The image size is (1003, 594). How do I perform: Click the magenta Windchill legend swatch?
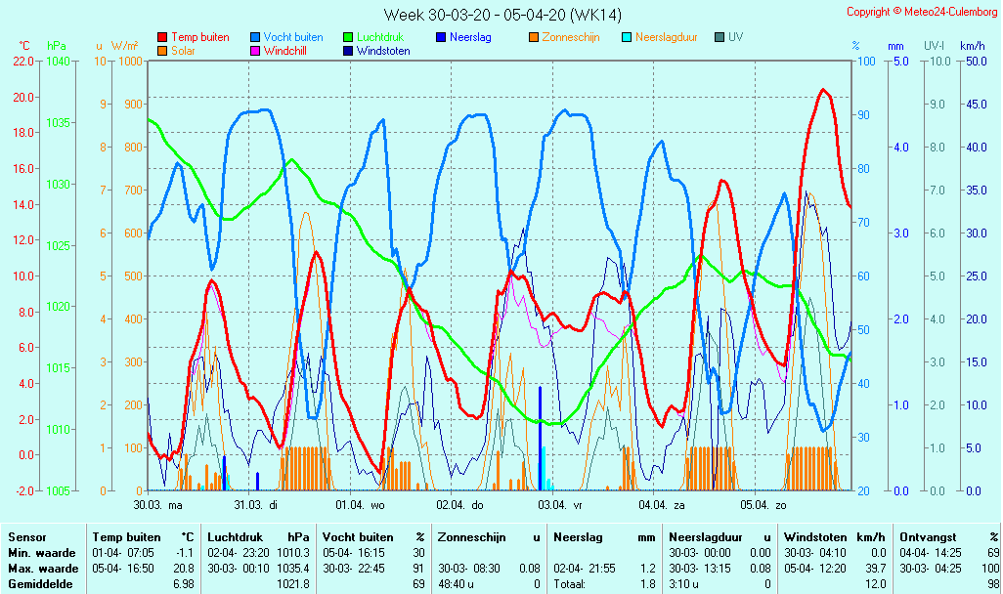[x=255, y=50]
